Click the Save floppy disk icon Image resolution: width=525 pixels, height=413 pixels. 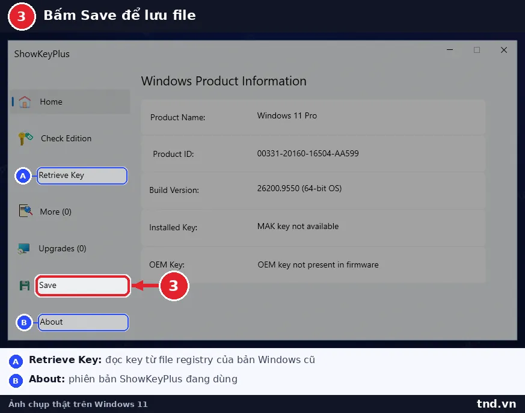coord(25,286)
